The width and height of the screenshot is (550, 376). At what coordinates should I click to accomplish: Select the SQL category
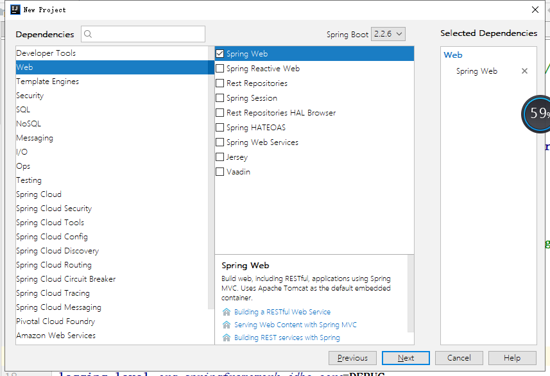(23, 109)
